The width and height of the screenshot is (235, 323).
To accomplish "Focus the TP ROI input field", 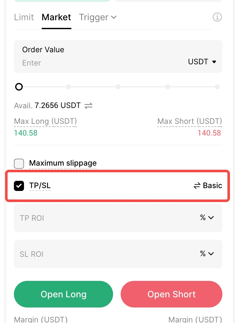I will coord(101,218).
